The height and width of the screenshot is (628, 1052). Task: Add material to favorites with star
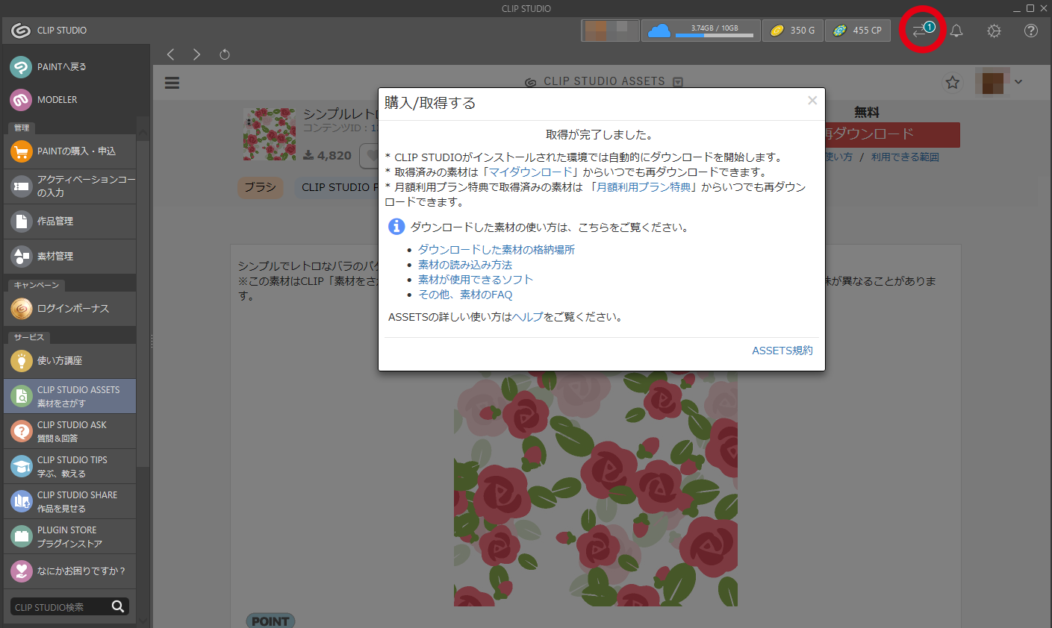click(x=953, y=82)
